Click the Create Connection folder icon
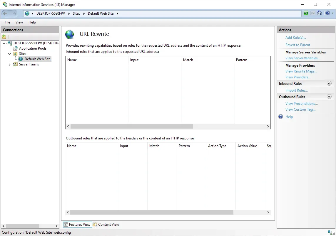The width and height of the screenshot is (336, 236). (x=4, y=36)
